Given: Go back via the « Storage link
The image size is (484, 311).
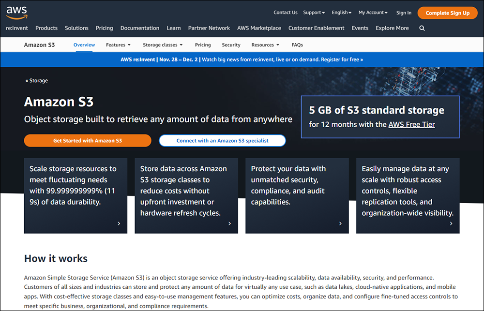Looking at the screenshot, I should click(x=36, y=80).
